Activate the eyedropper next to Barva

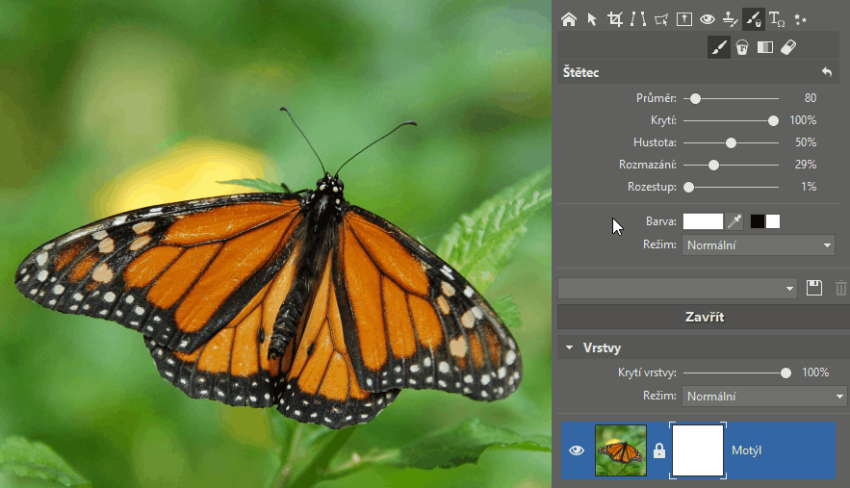[x=734, y=222]
